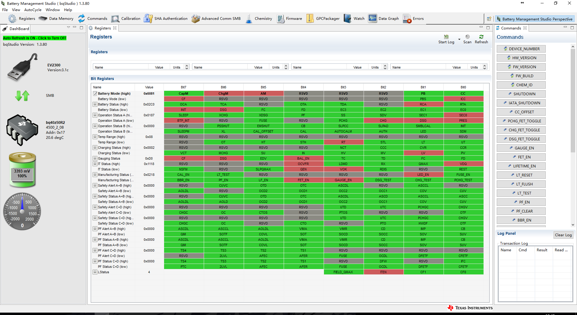
Task: Click the battery voltage gauge icon
Action: (x=22, y=170)
